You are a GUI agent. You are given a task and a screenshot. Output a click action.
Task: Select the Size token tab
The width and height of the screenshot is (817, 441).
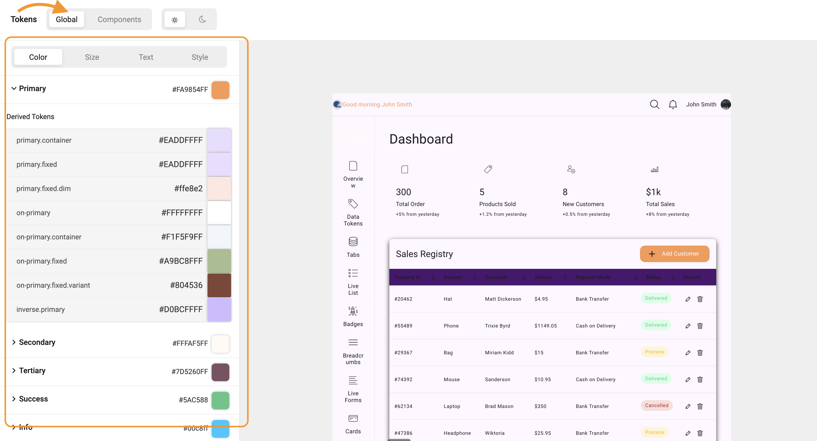pos(92,57)
